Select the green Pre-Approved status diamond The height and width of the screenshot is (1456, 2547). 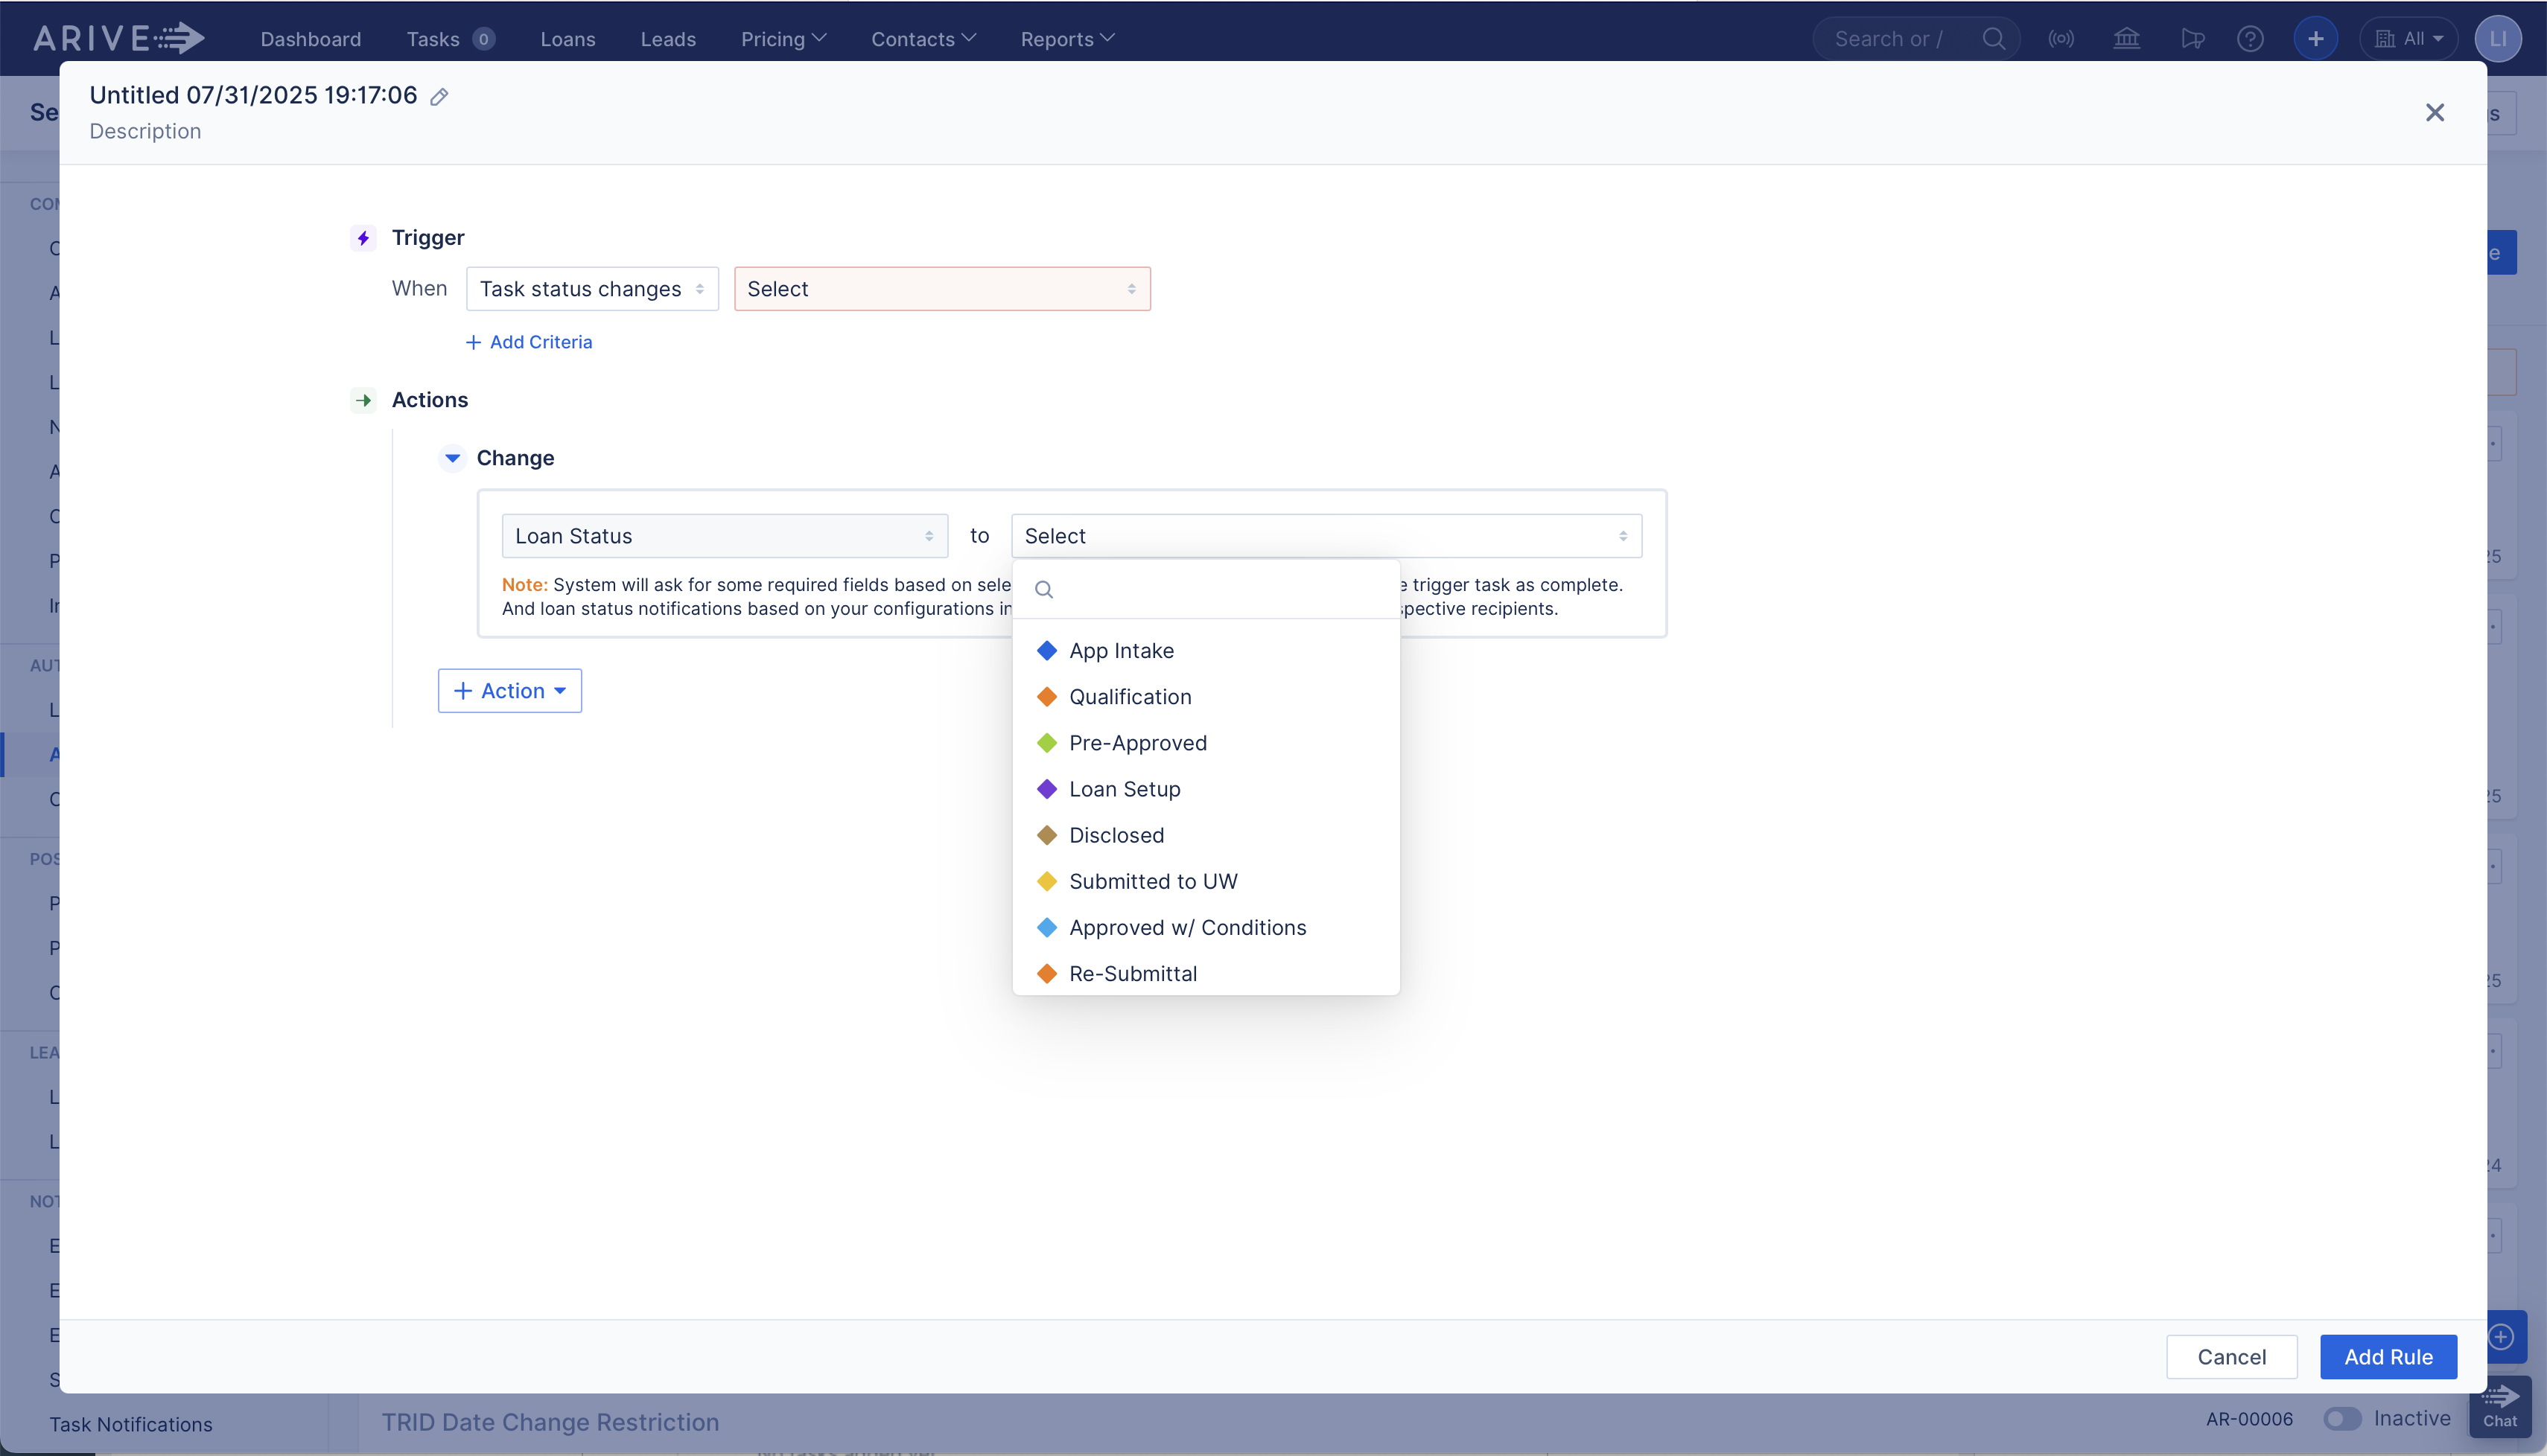pyautogui.click(x=1046, y=742)
